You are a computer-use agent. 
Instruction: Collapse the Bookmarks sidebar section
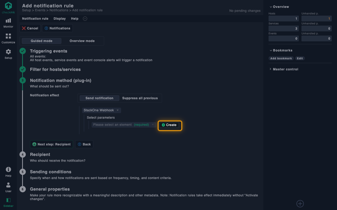pos(281,50)
